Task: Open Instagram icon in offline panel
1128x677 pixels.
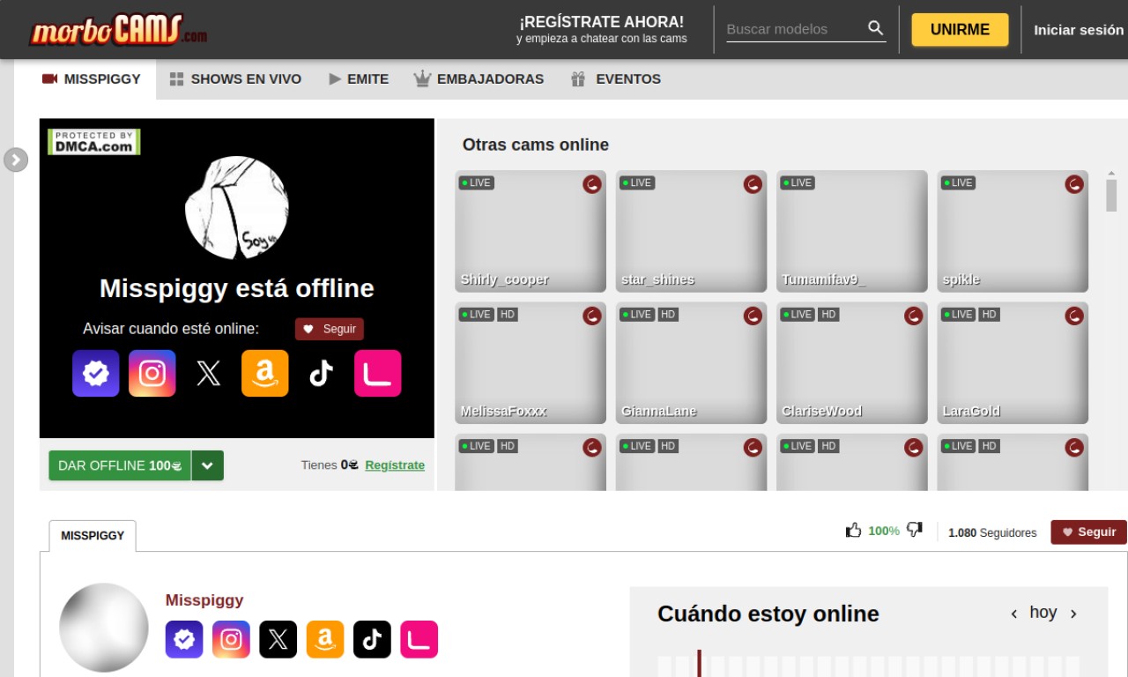Action: (152, 374)
